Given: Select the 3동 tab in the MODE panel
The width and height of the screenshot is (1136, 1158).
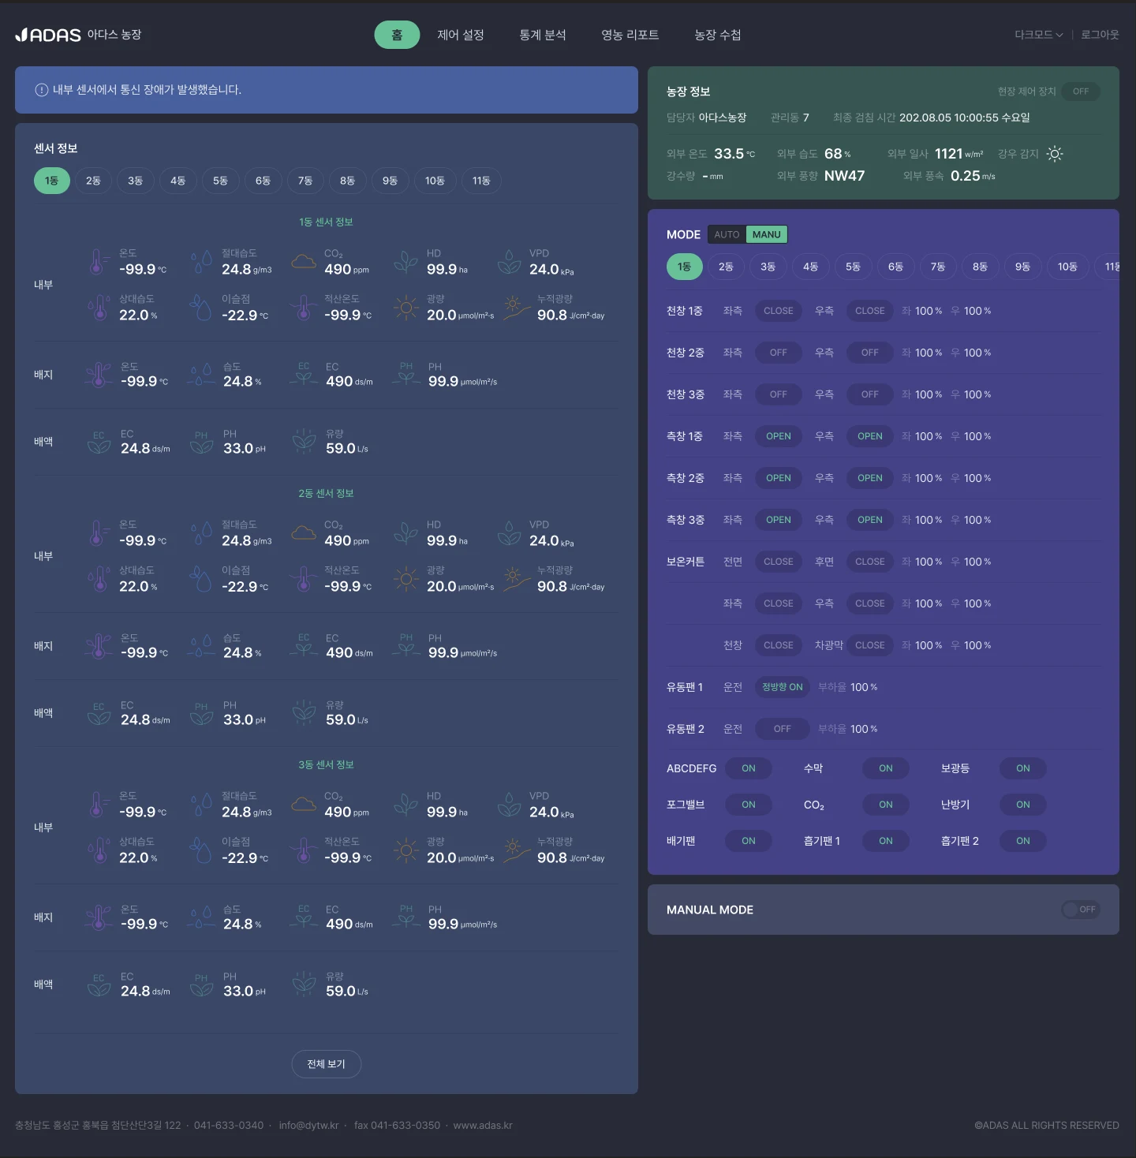Looking at the screenshot, I should 768,267.
